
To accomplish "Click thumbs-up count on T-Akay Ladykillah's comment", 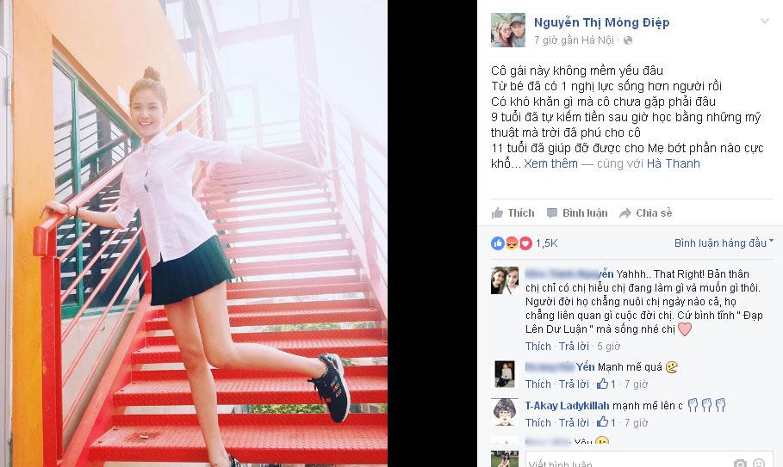I will point(606,422).
